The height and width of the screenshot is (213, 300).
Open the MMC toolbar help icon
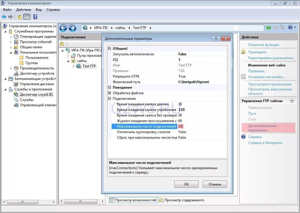(35, 17)
